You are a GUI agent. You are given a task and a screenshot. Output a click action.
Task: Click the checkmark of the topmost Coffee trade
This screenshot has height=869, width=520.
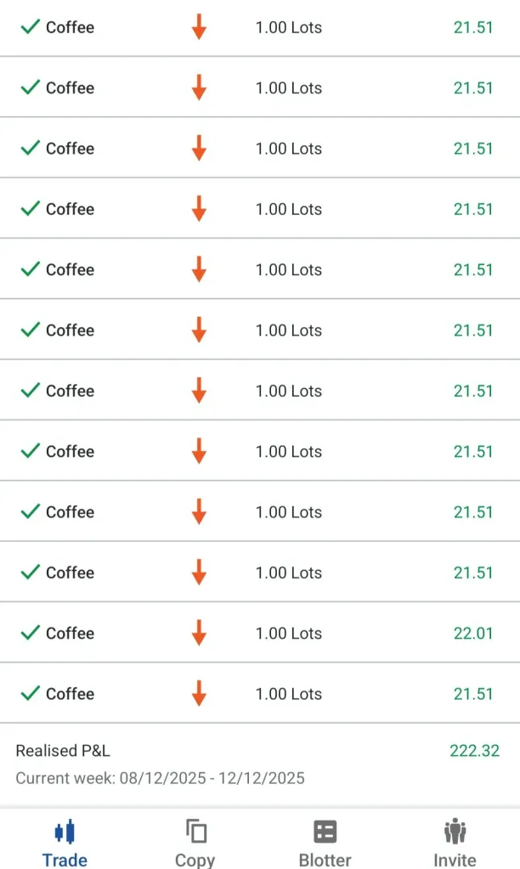(31, 27)
